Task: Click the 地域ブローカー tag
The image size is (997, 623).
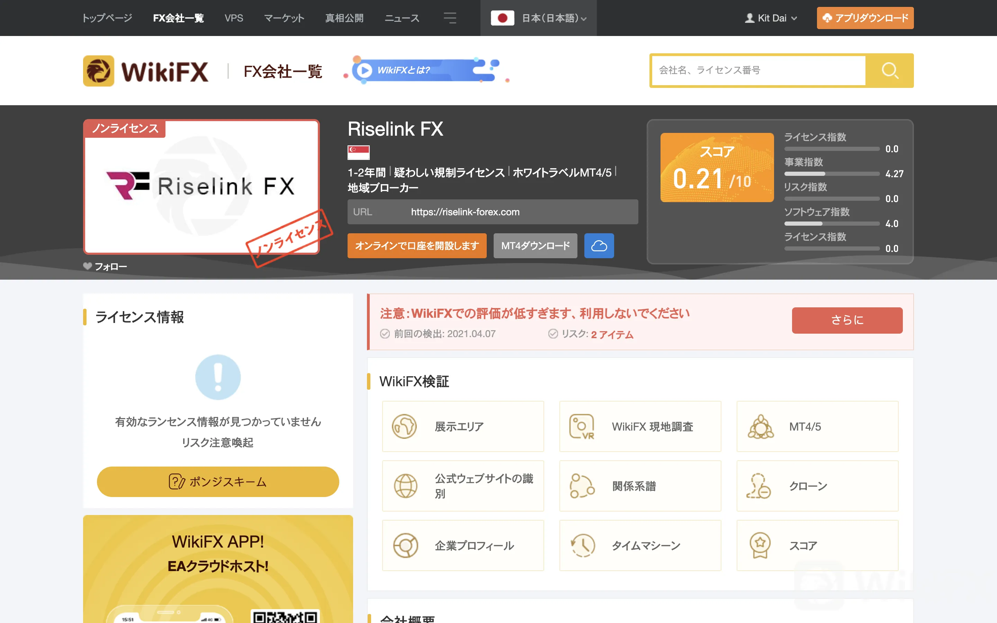Action: (x=383, y=188)
